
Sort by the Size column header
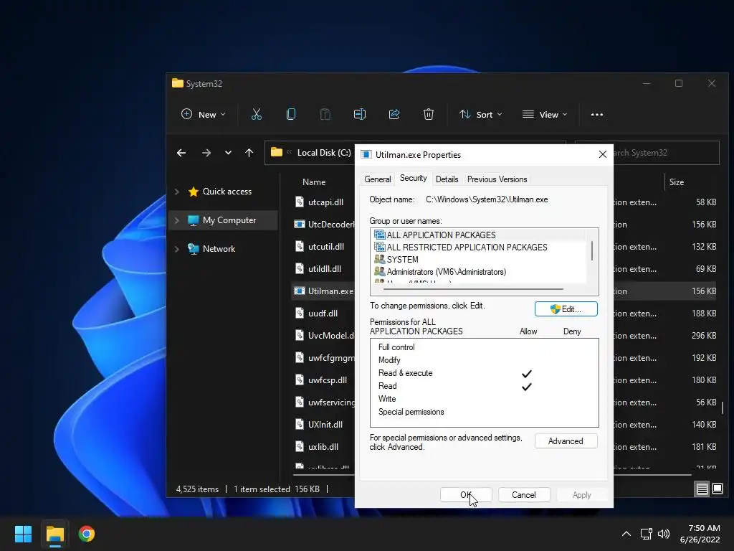pyautogui.click(x=677, y=182)
